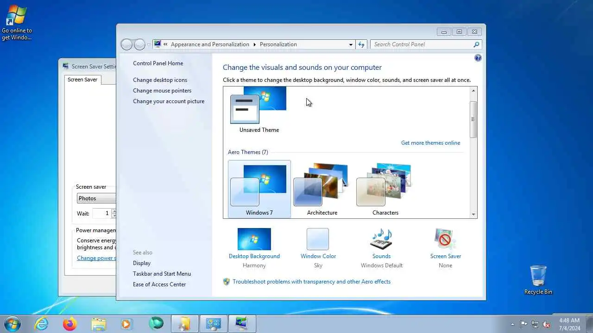Switch to the yellow folder taskbar window
The image size is (593, 333).
point(185,324)
